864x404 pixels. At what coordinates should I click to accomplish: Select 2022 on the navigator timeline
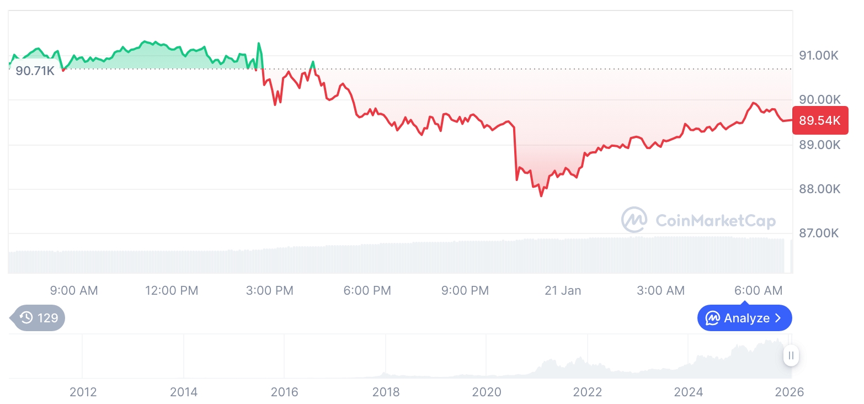(x=588, y=392)
